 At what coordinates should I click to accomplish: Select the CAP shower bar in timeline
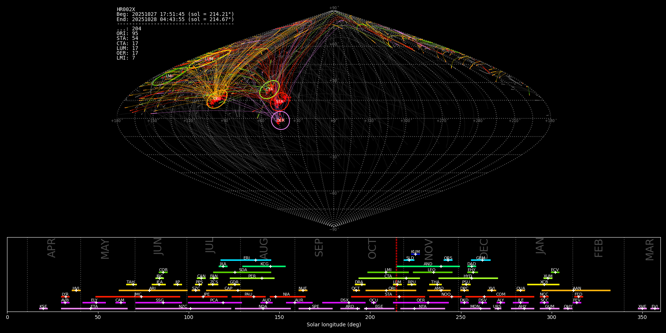(x=229, y=290)
